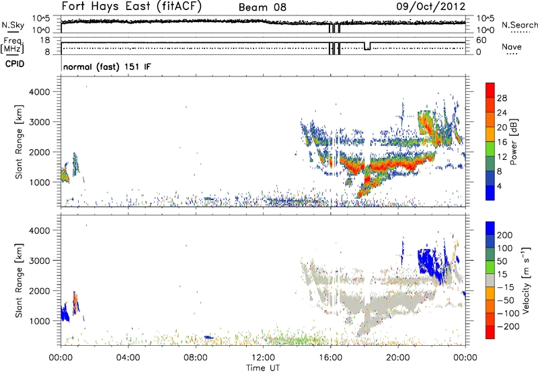Click the "Velocity [m s⁻¹]" color bar title
The width and height of the screenshot is (538, 372).
[526, 280]
